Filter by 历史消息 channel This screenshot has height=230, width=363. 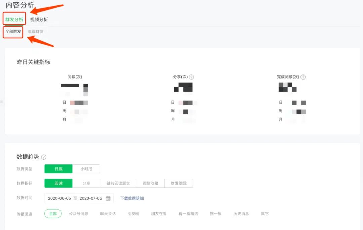click(x=241, y=214)
